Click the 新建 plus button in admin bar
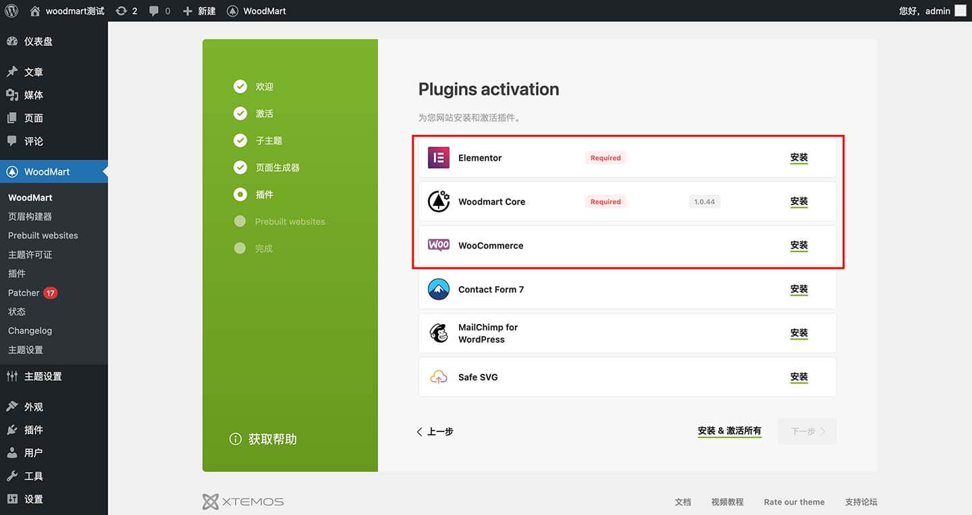This screenshot has height=515, width=972. pyautogui.click(x=199, y=11)
